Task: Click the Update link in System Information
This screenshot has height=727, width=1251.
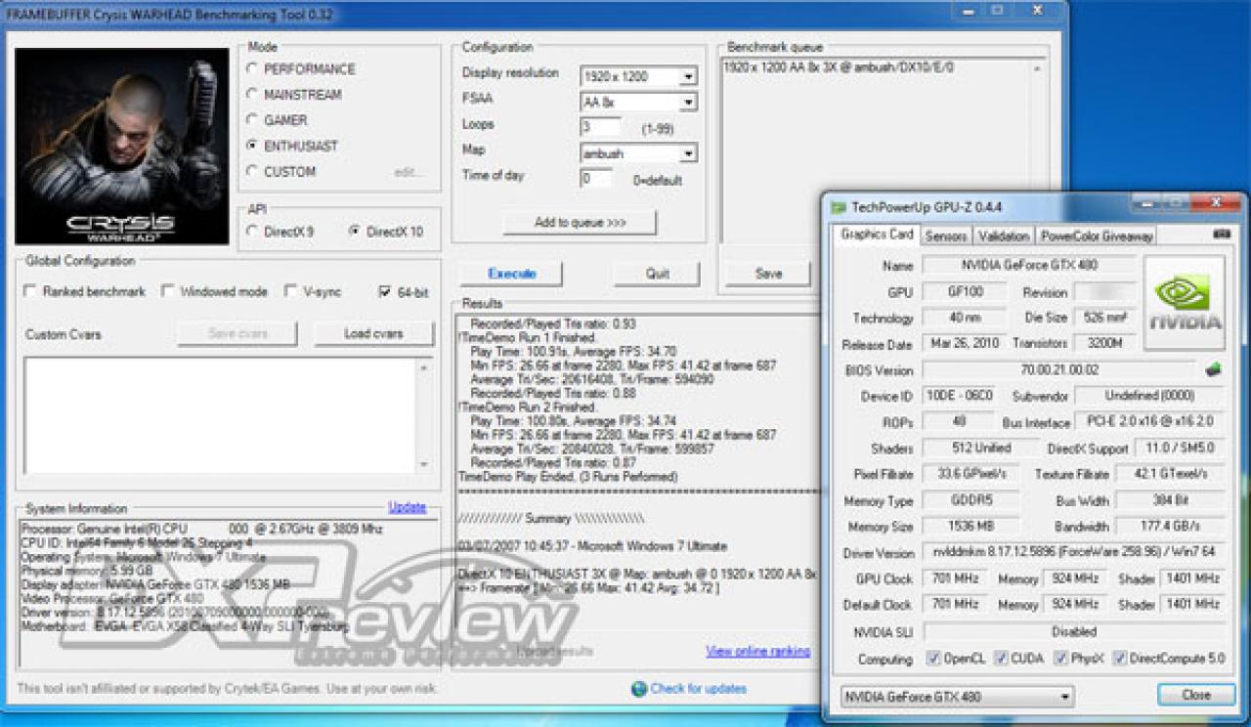Action: pos(408,506)
